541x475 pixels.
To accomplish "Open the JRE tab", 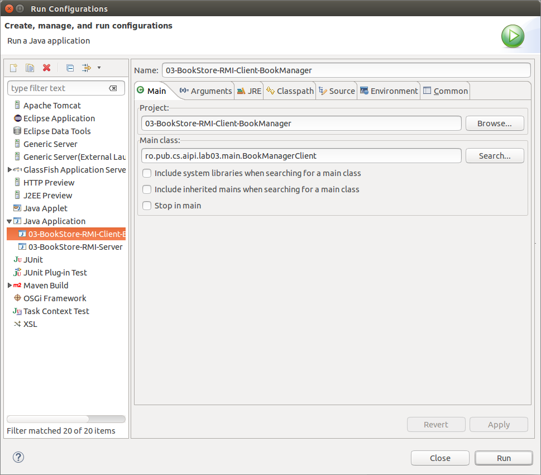I will click(x=249, y=91).
